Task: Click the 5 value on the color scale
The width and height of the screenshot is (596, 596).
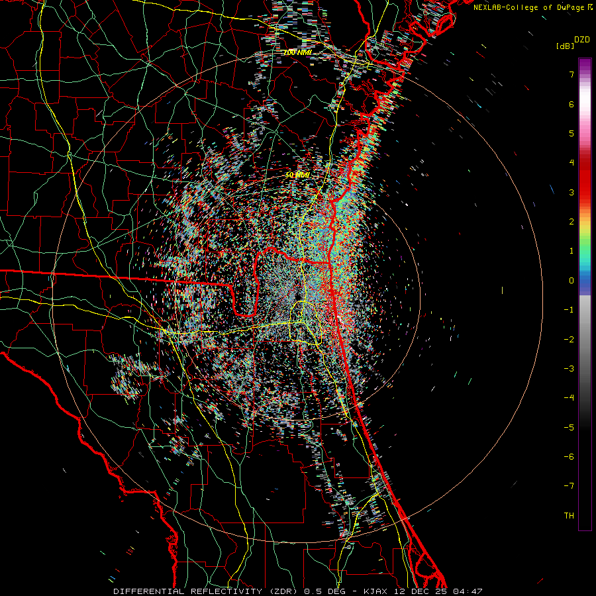Action: tap(571, 133)
